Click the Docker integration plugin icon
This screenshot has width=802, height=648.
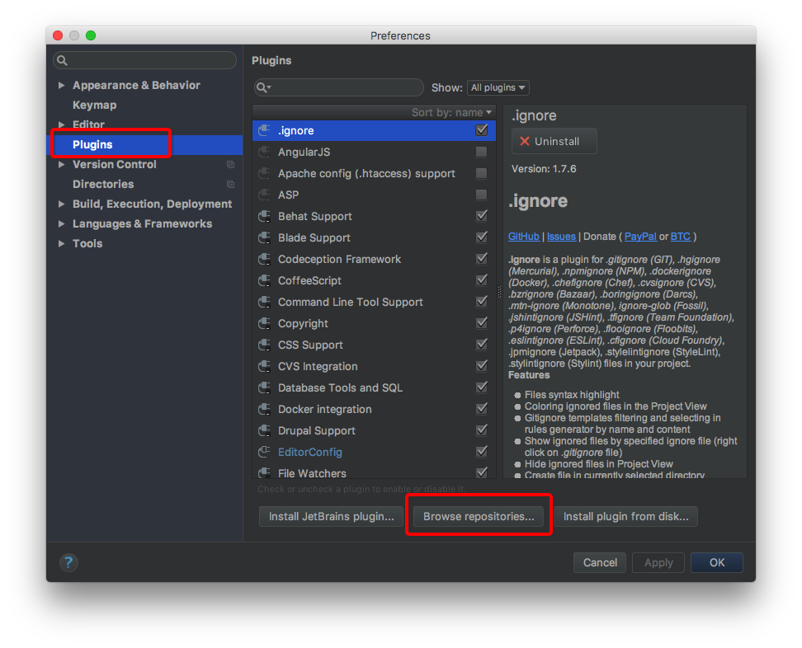coord(264,410)
